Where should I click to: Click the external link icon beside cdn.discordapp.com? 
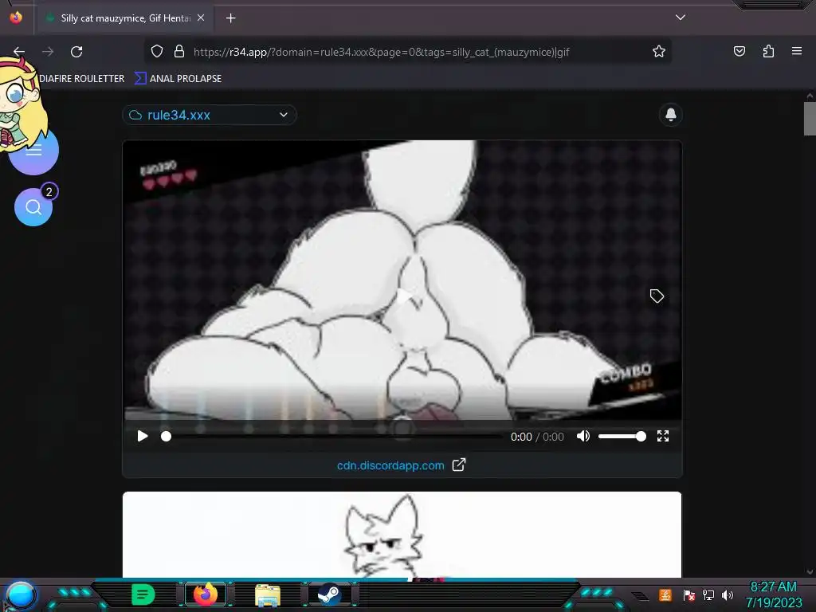coord(458,465)
